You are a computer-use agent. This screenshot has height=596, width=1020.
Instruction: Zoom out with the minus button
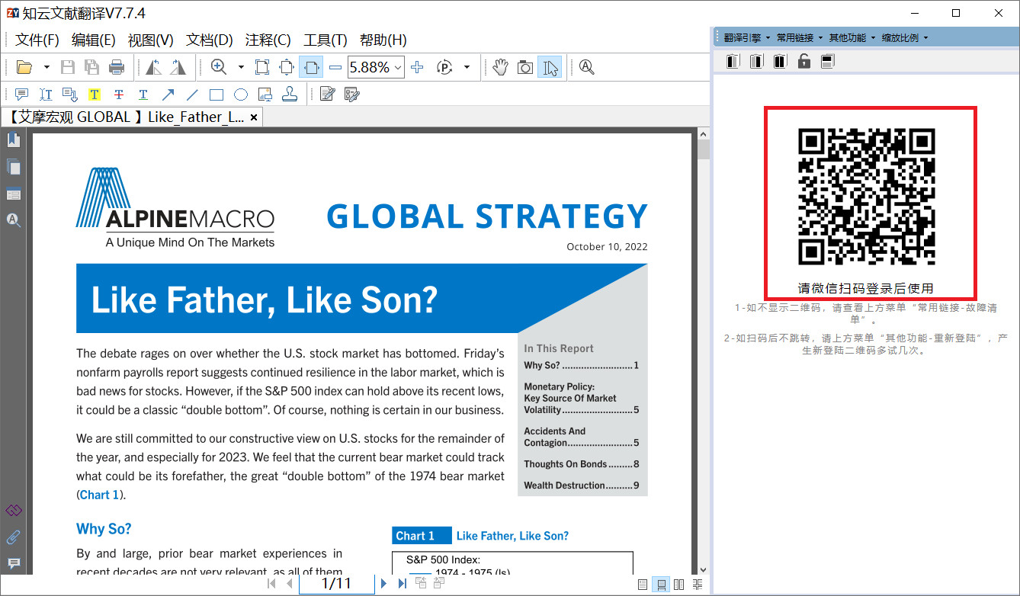point(335,67)
